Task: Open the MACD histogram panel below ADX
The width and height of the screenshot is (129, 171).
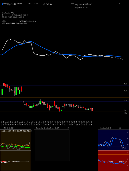Action: coord(15,161)
